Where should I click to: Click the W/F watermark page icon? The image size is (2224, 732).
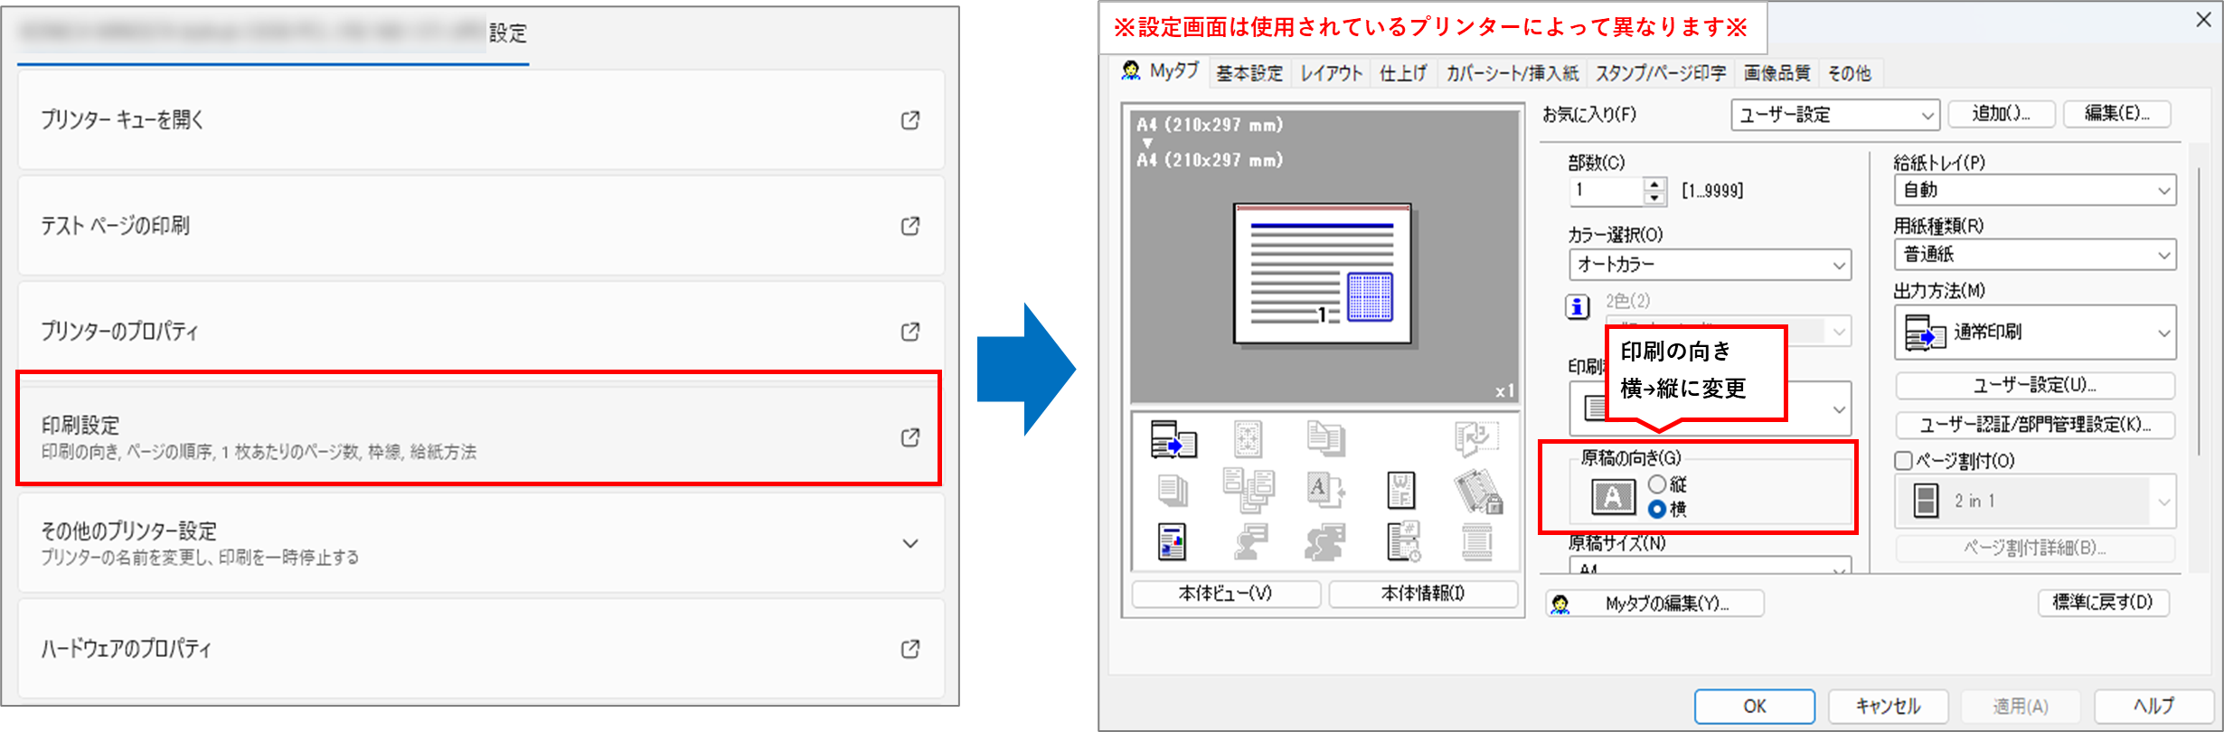tap(1401, 491)
